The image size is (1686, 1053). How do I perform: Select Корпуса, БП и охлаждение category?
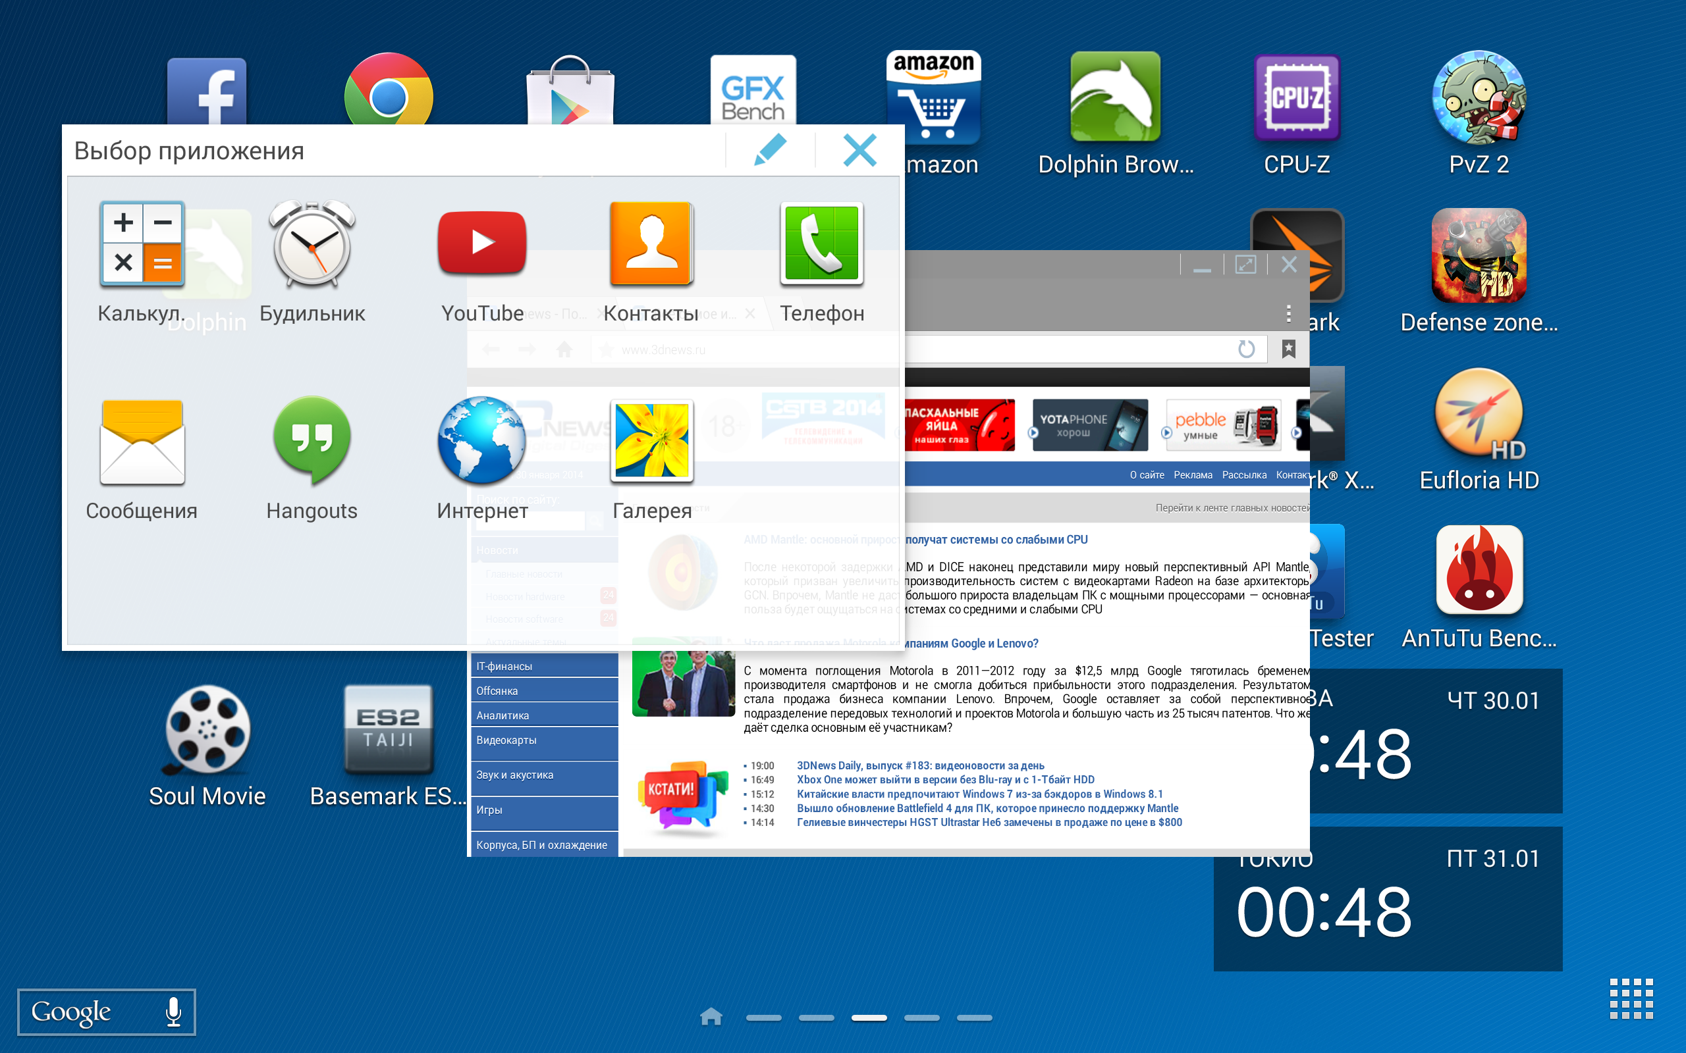[x=544, y=844]
